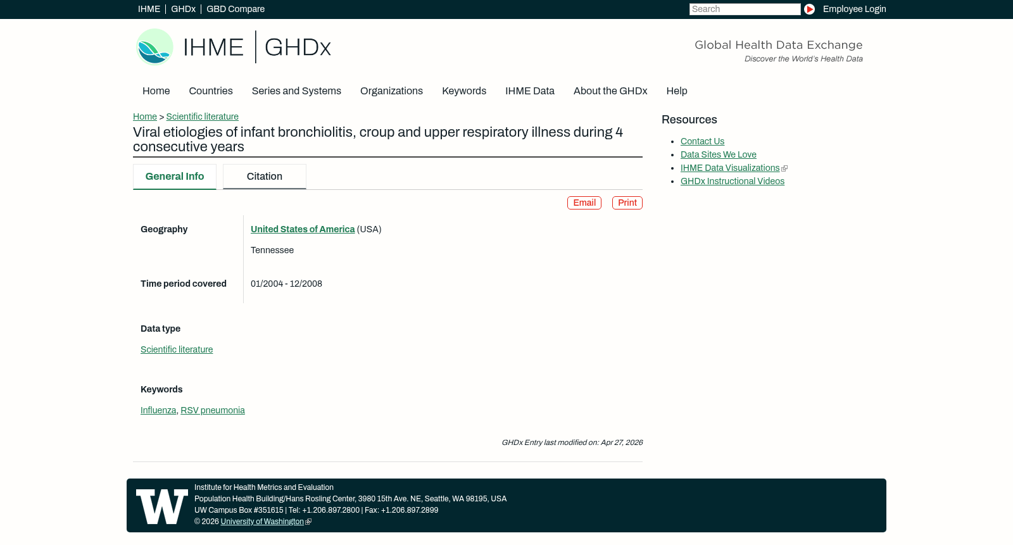This screenshot has width=1013, height=545.
Task: Click the time period value 01/2004 - 12/2008
Action: tap(286, 284)
